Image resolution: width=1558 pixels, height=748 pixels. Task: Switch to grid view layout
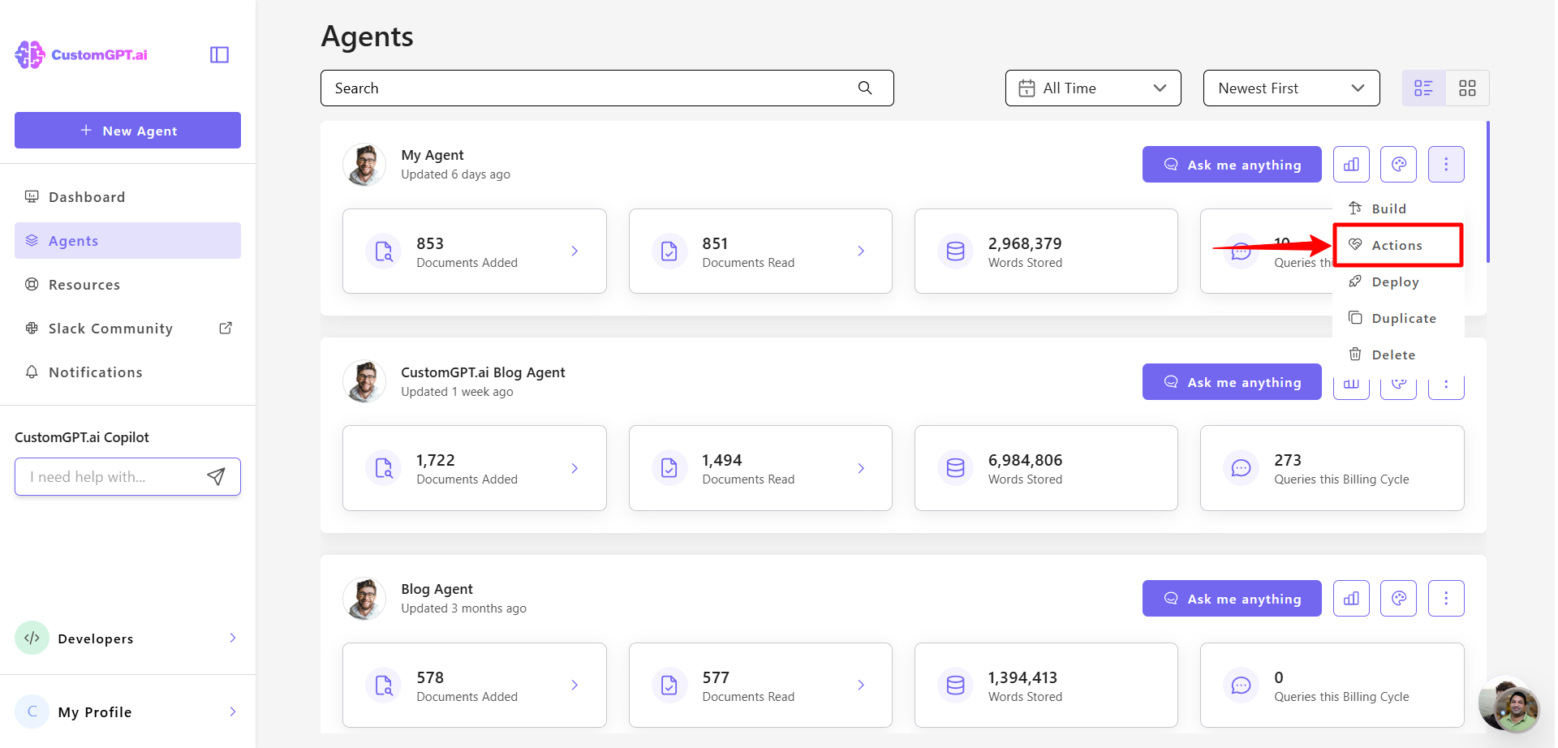pyautogui.click(x=1467, y=88)
